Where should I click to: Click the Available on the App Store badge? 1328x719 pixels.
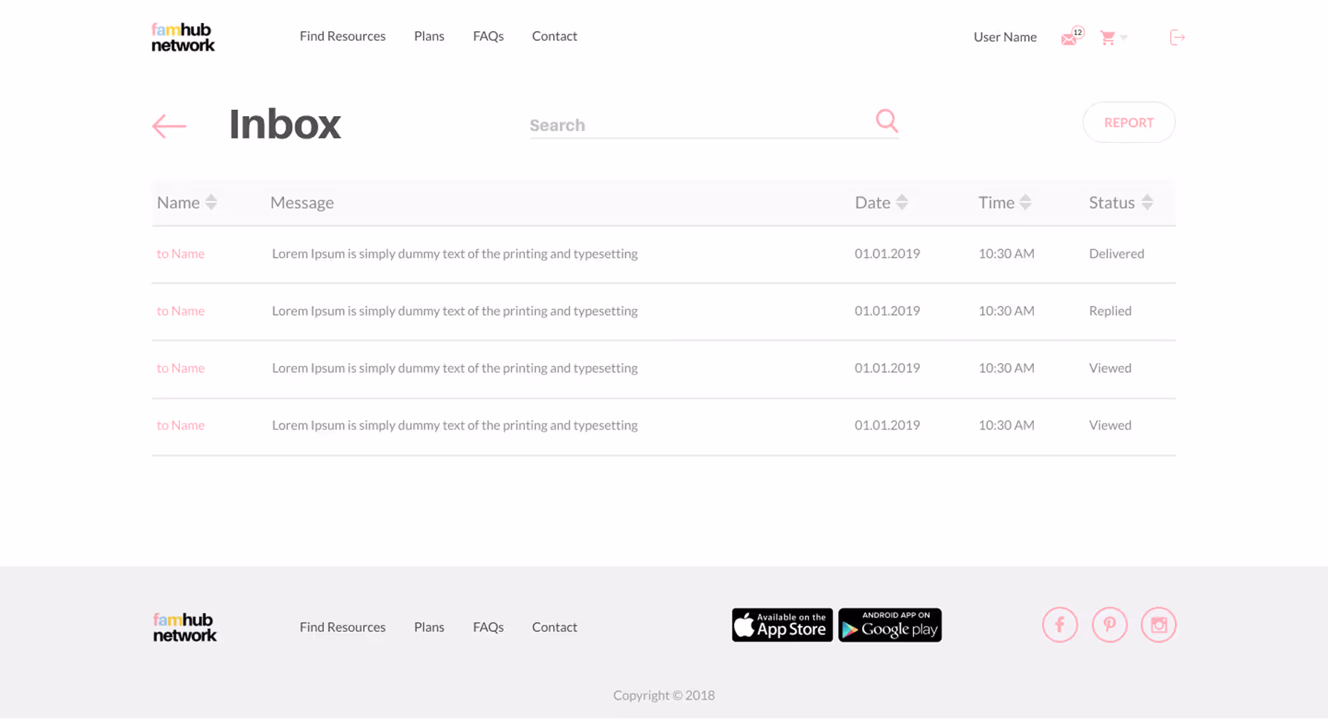(782, 625)
